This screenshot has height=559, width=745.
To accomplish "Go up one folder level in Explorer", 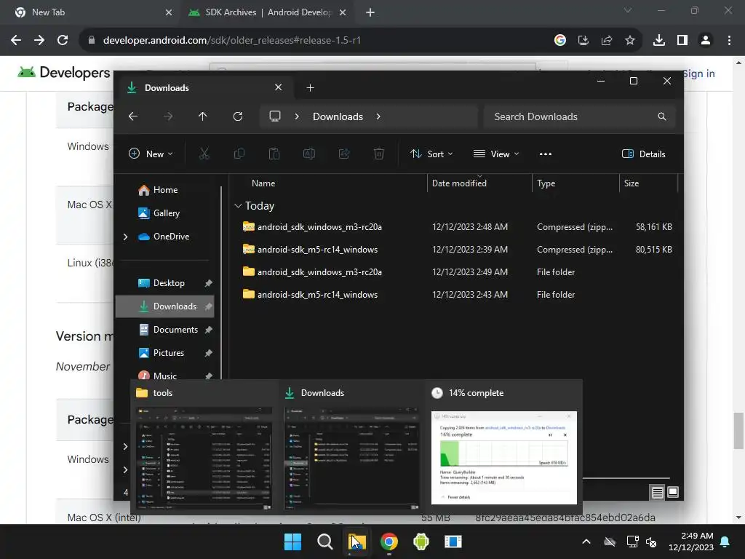I will [x=202, y=116].
